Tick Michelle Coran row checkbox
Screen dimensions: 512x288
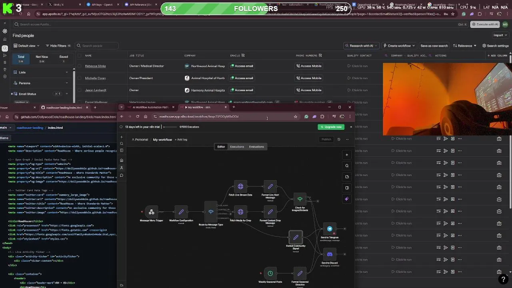click(x=80, y=78)
